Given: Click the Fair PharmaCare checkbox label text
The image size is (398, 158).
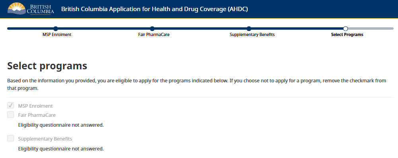Looking at the screenshot, I should point(37,115).
